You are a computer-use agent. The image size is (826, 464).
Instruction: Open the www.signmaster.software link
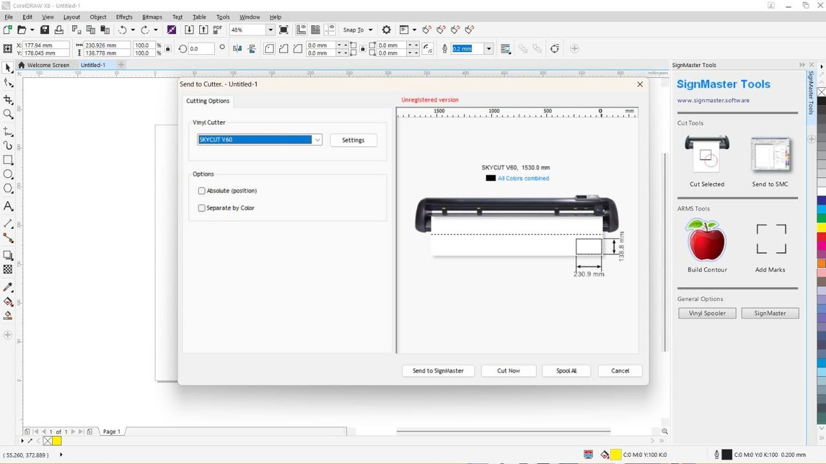713,101
